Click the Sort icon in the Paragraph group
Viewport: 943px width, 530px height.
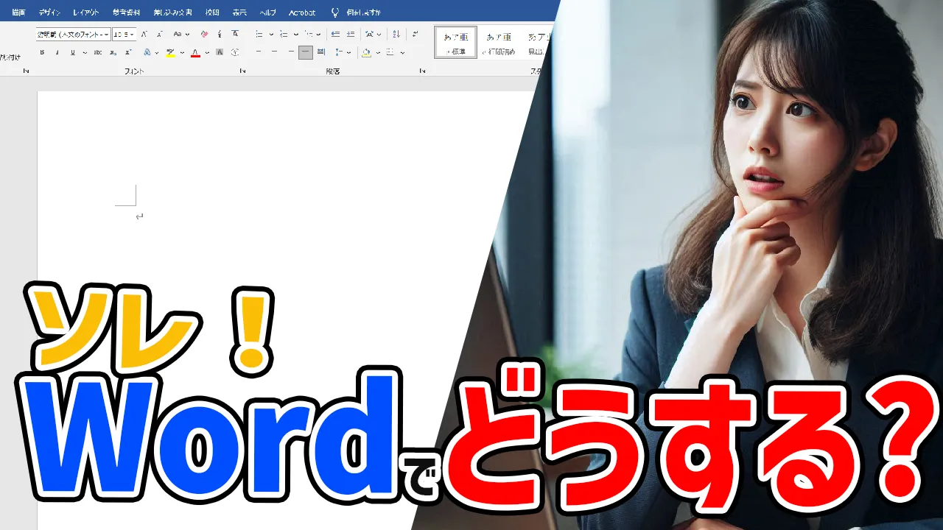396,33
